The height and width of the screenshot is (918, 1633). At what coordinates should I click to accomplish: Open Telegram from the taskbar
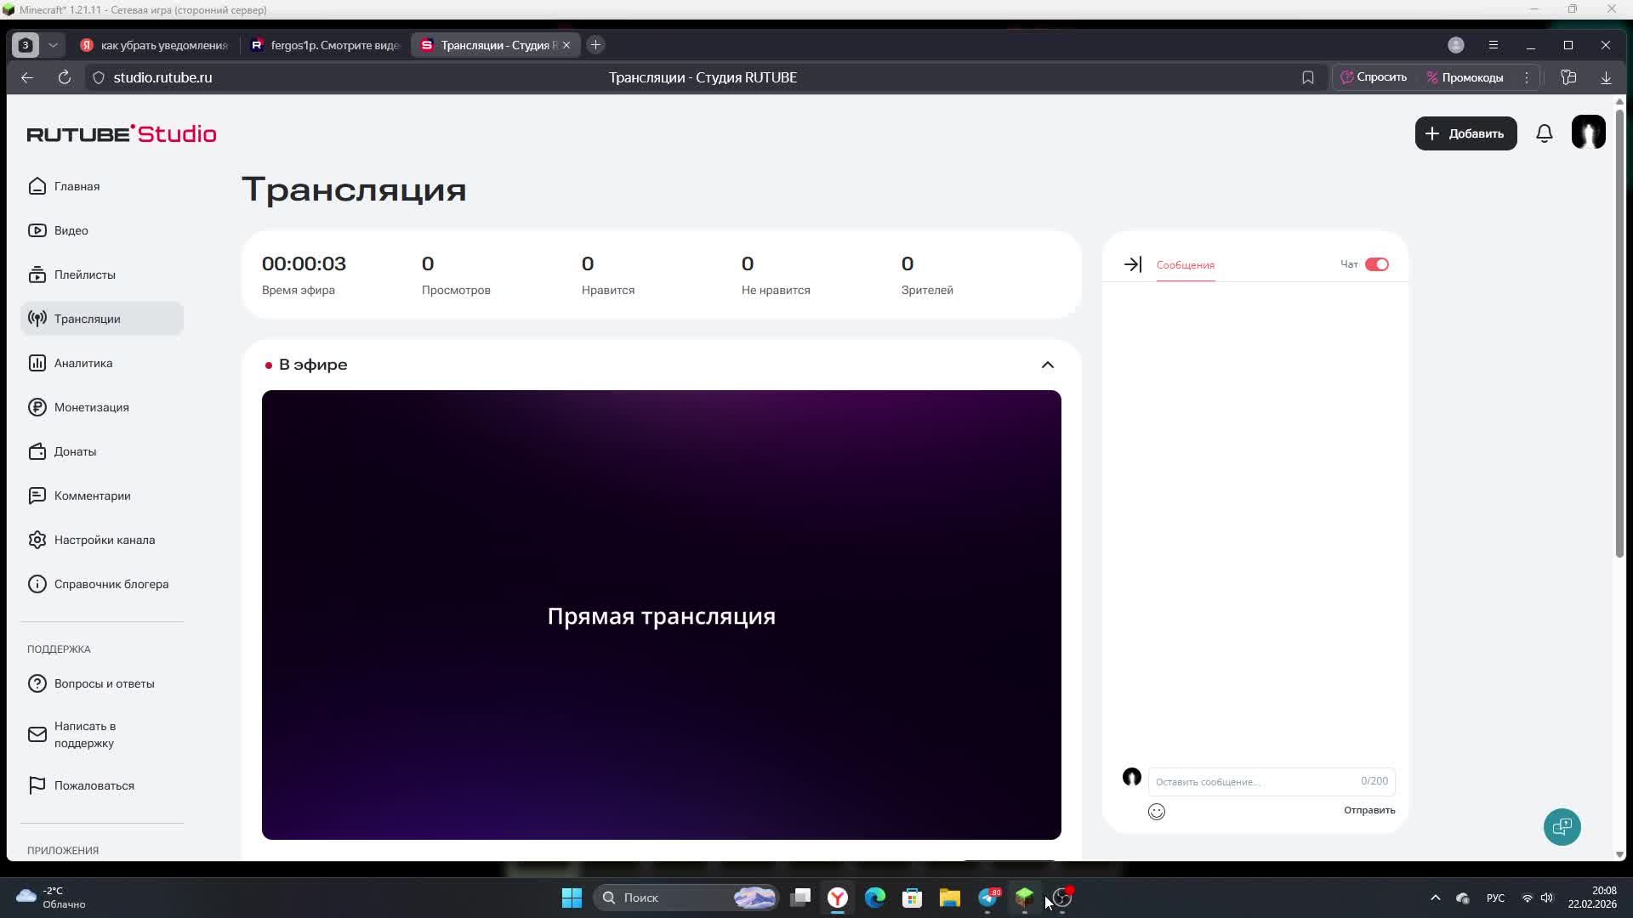987,898
